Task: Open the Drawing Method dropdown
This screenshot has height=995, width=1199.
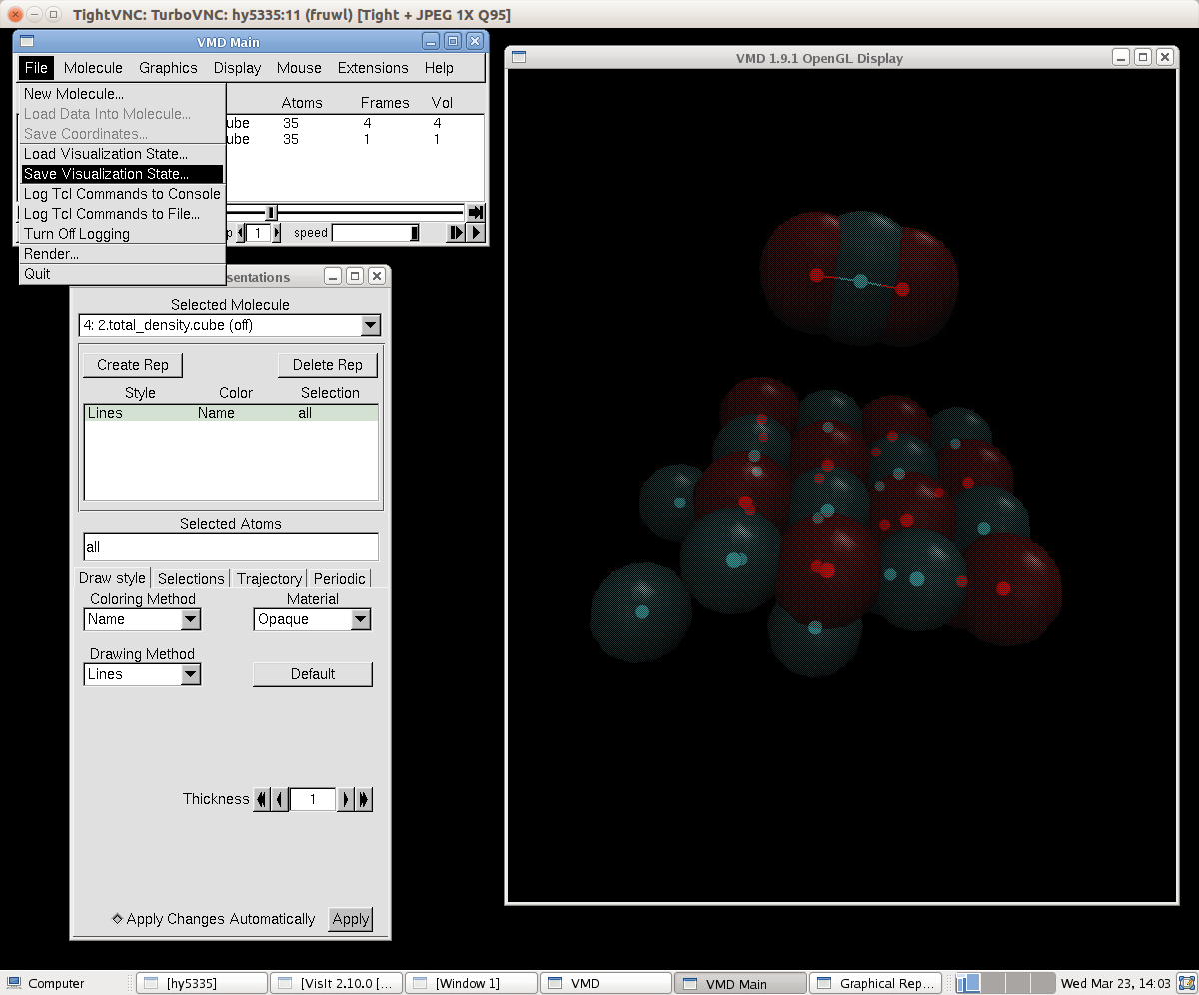Action: point(190,674)
